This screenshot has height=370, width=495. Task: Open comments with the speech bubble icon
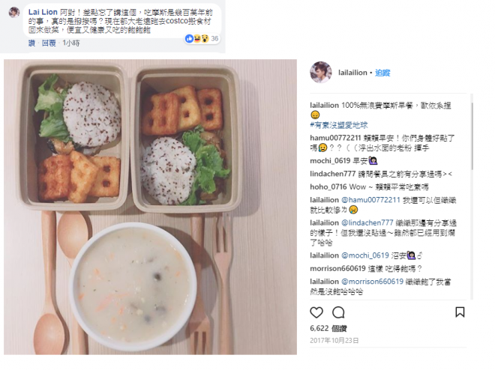[338, 312]
